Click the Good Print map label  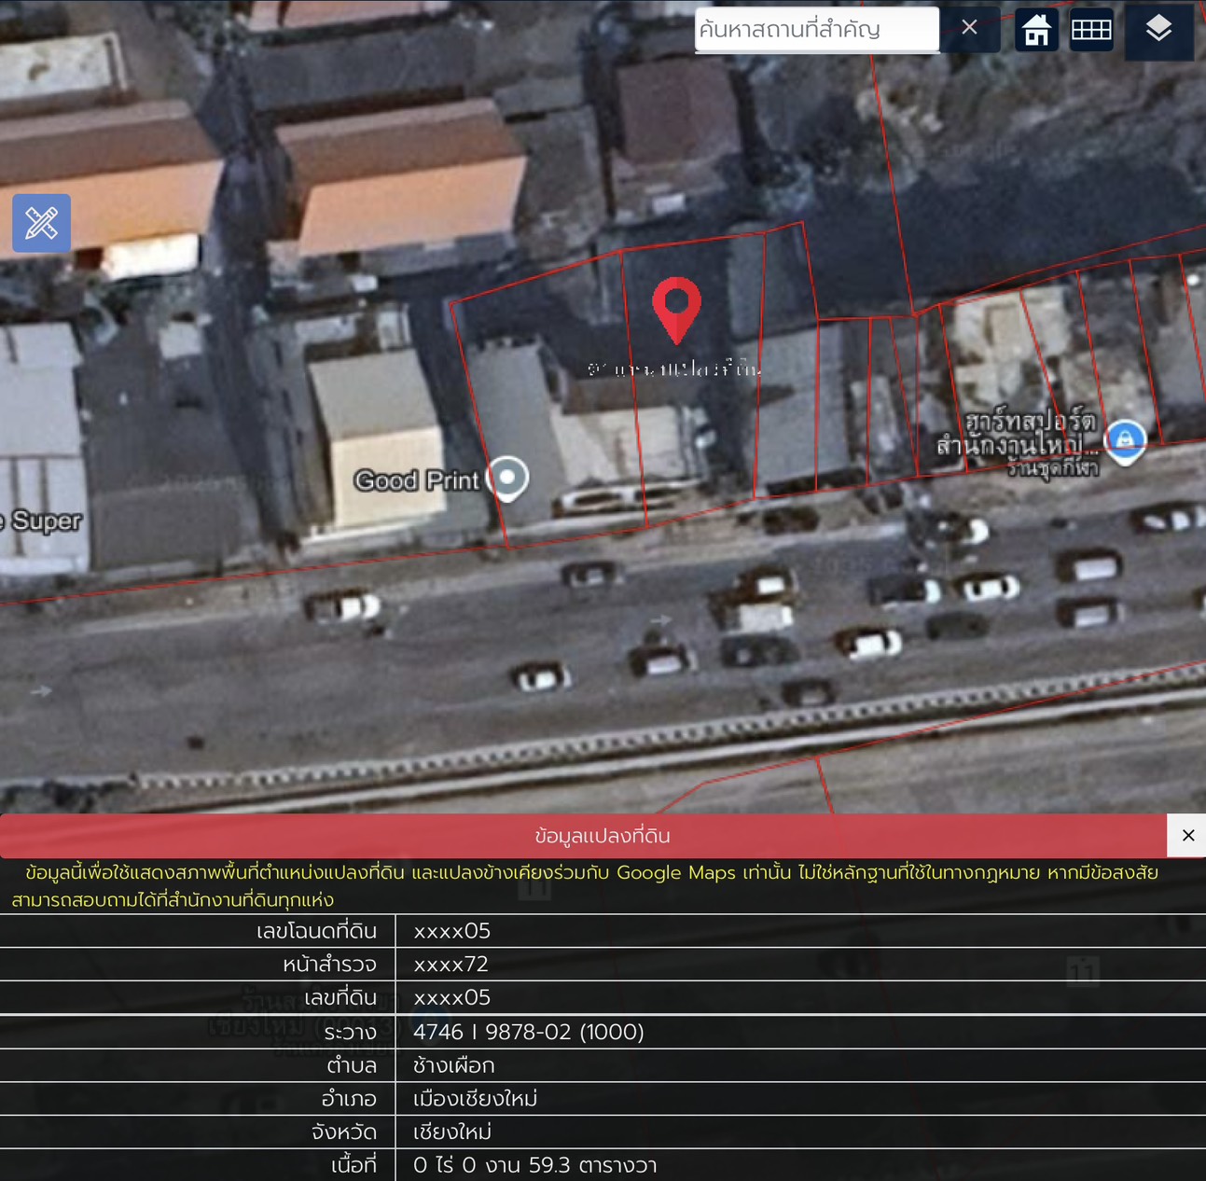[x=416, y=480]
